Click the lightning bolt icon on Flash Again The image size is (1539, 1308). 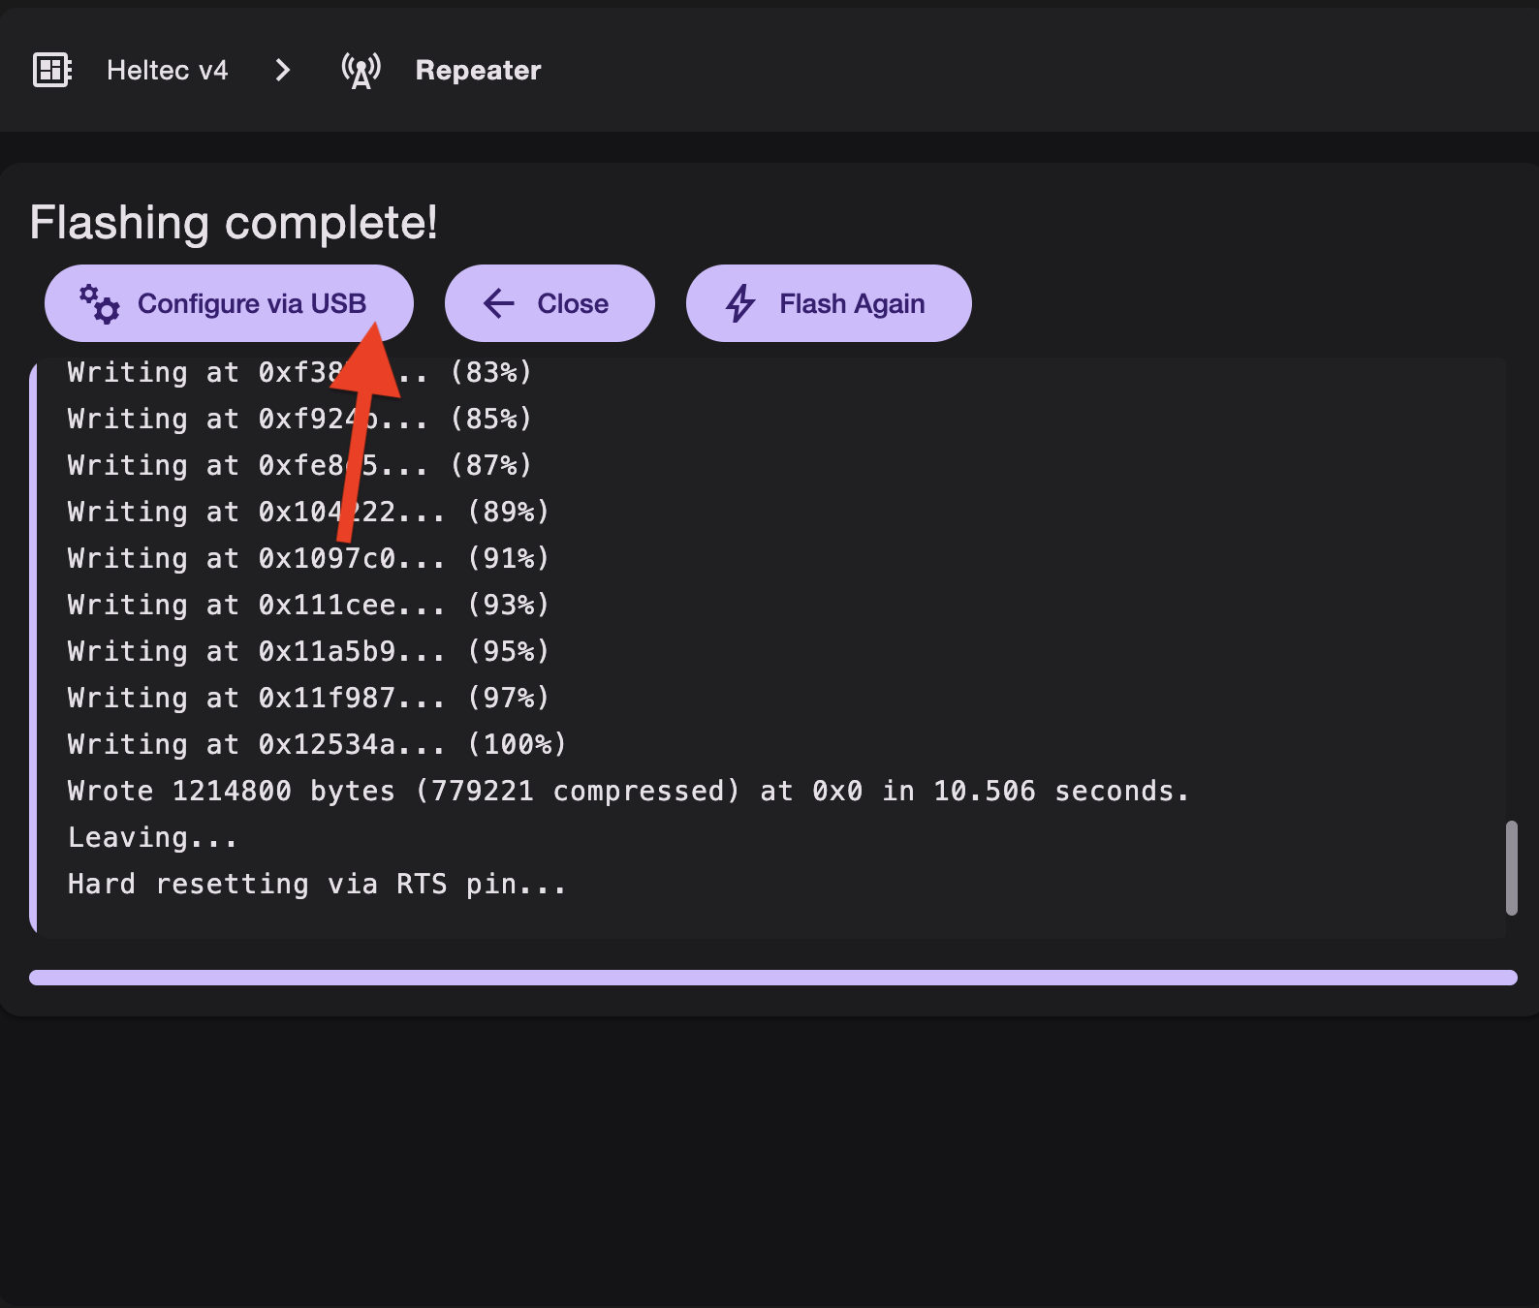pyautogui.click(x=740, y=303)
